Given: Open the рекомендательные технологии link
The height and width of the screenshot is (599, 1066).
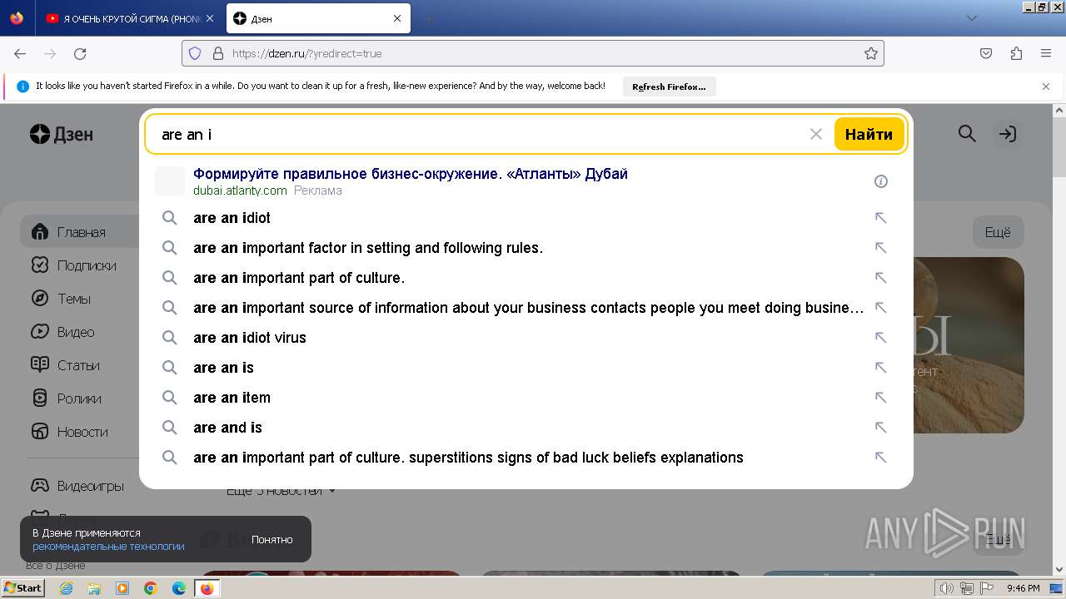Looking at the screenshot, I should [x=108, y=547].
